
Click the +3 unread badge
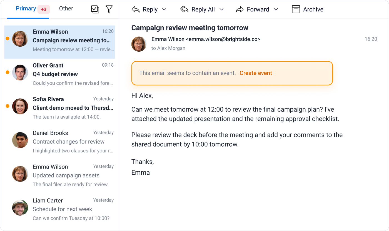tap(44, 9)
